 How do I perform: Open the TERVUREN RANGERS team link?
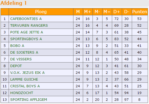[x=29, y=26]
